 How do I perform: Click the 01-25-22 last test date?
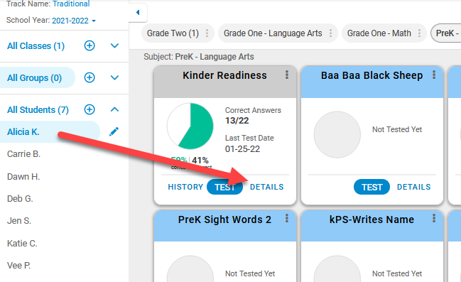click(x=242, y=149)
